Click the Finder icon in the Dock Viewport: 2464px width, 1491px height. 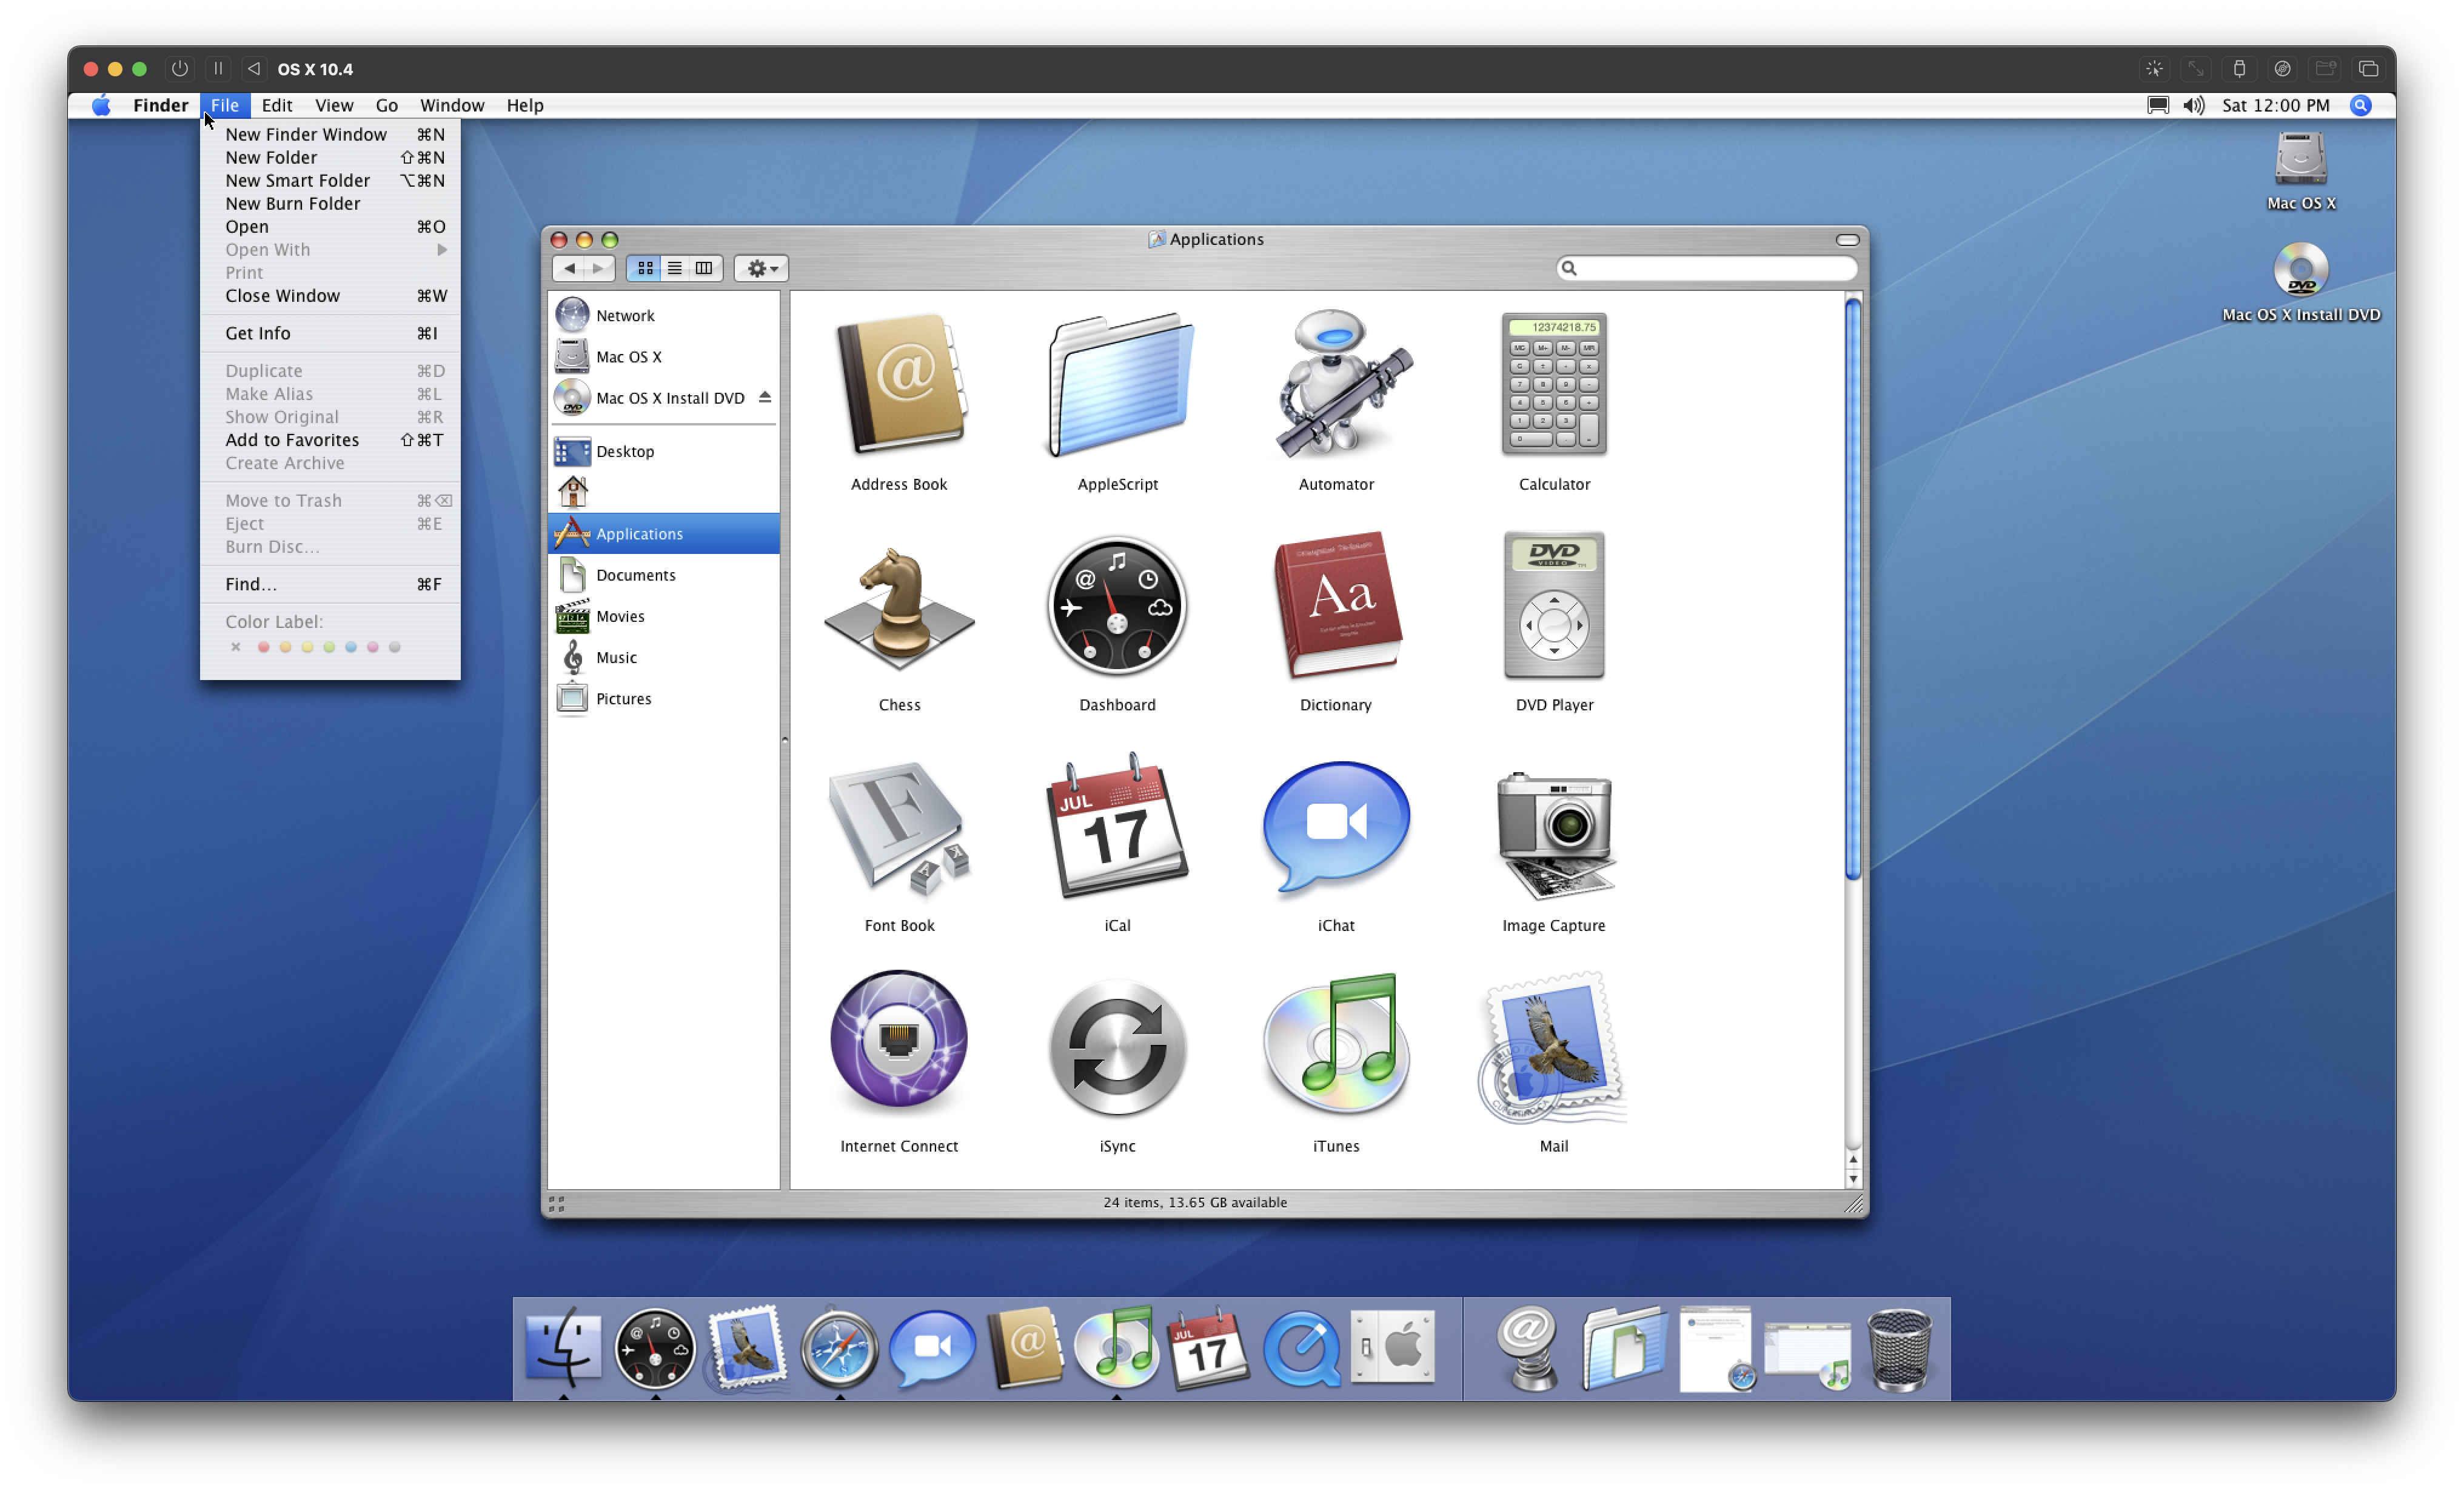point(563,1347)
